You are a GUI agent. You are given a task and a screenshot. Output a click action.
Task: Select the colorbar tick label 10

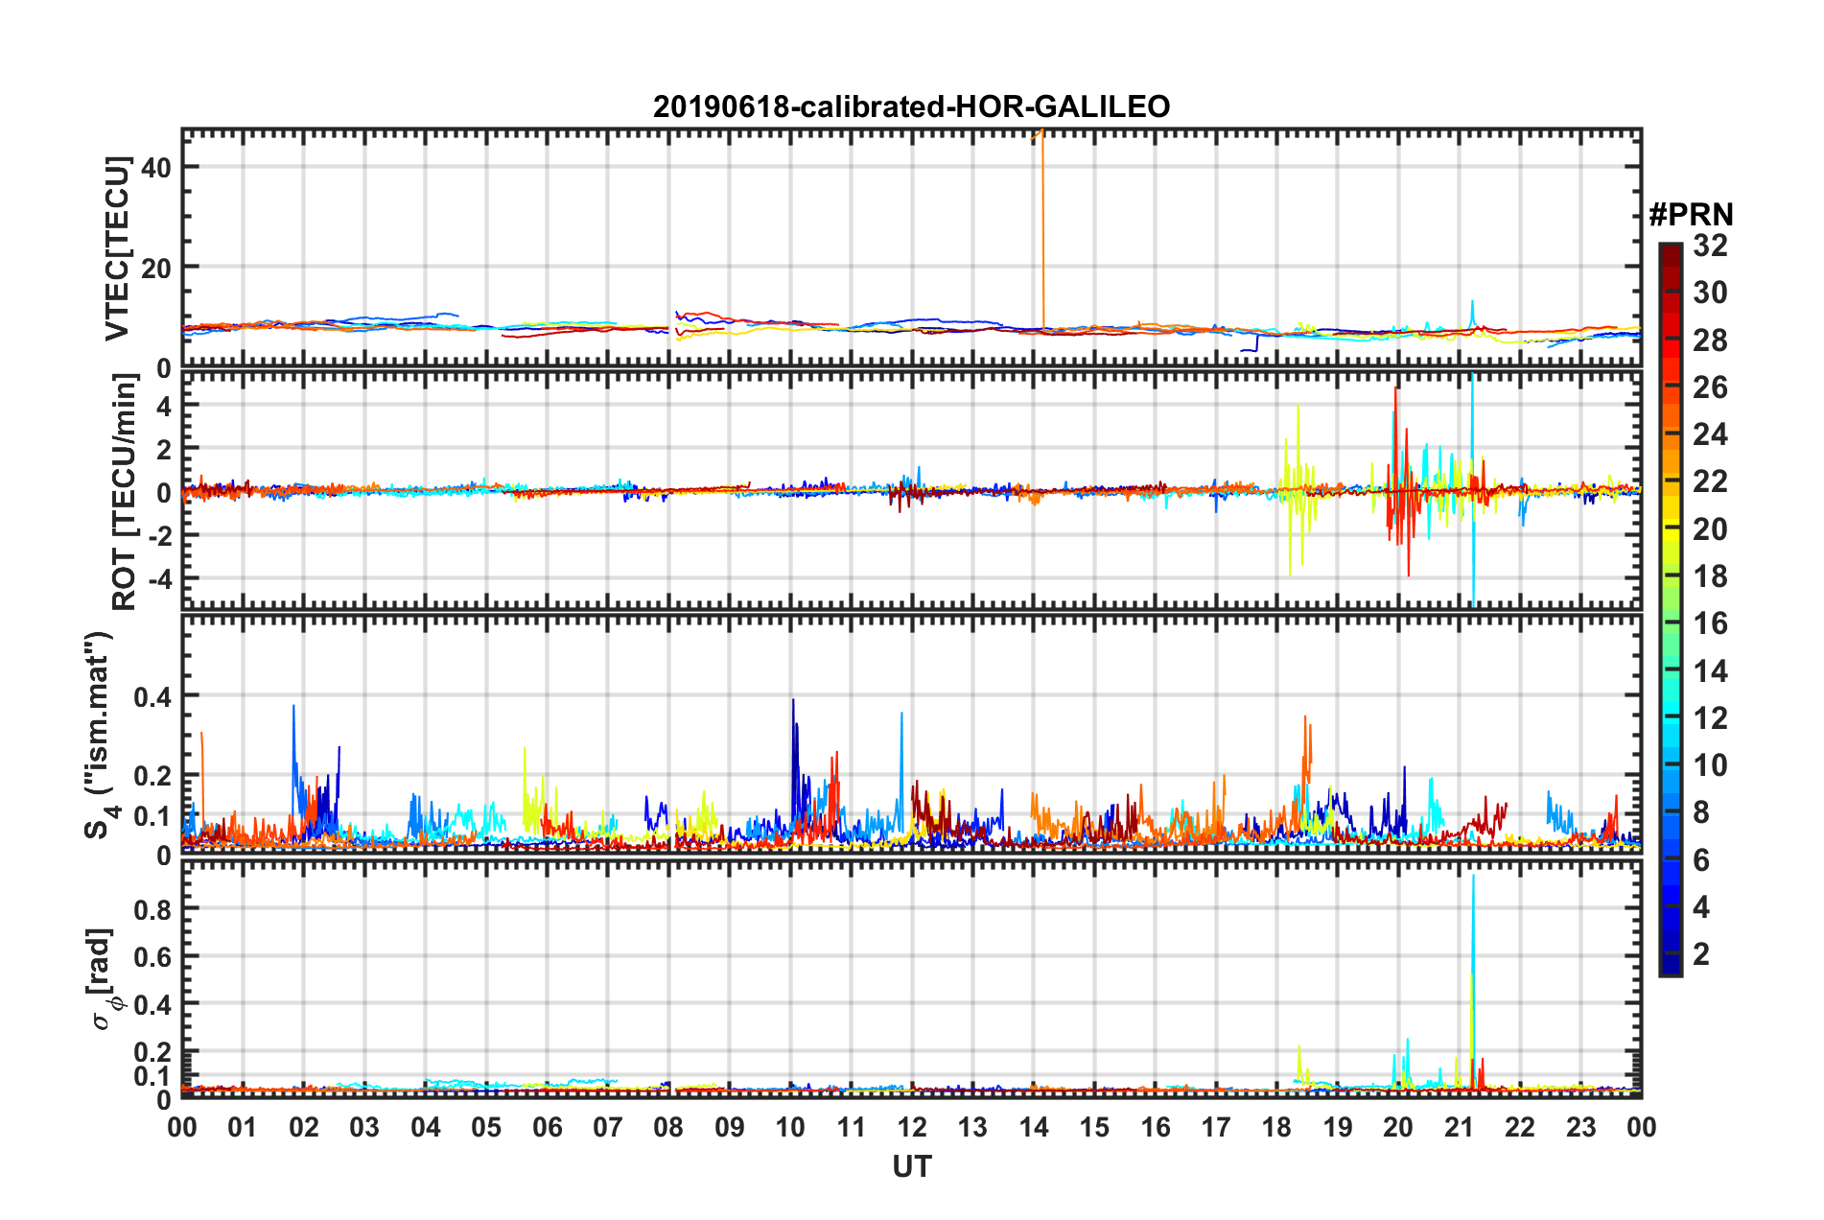tap(1710, 765)
